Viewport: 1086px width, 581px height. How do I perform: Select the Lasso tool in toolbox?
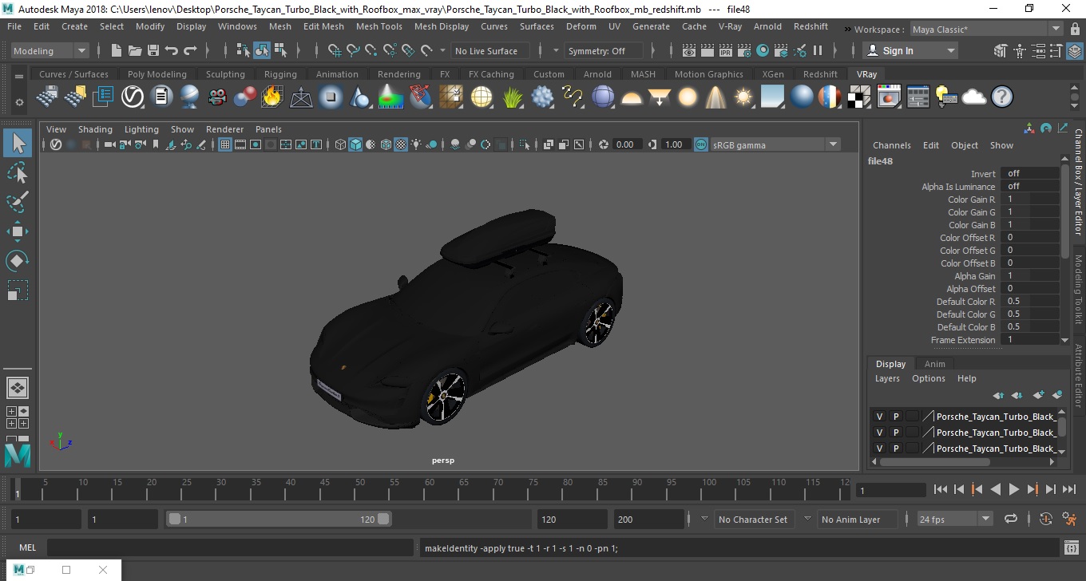pos(18,172)
